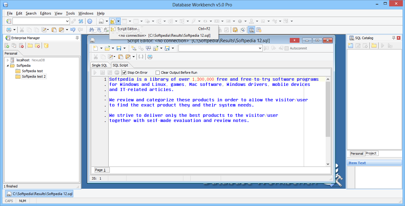
Task: Click Save disk icon in Script Editor
Action: coord(119,48)
